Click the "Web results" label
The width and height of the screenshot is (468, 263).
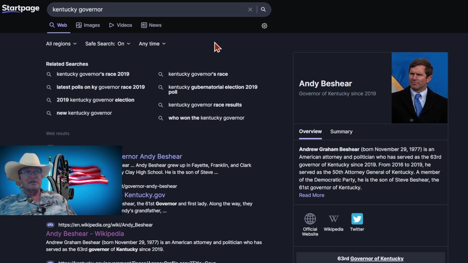pos(57,134)
